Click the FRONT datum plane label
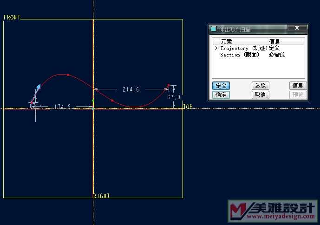Image resolution: width=320 pixels, height=225 pixels. pos(12,18)
